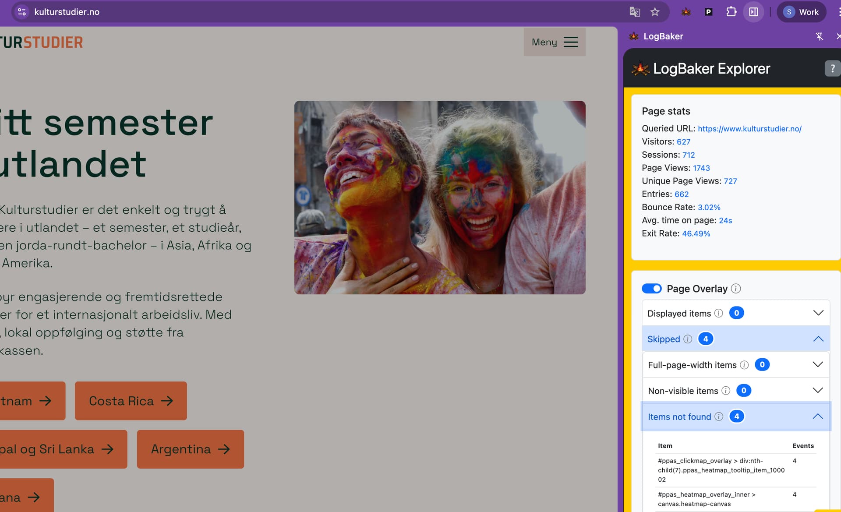Click the LogBaker Explorer flame logo
The image size is (841, 512).
[640, 68]
